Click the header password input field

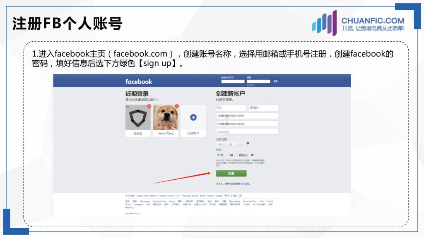(x=258, y=81)
